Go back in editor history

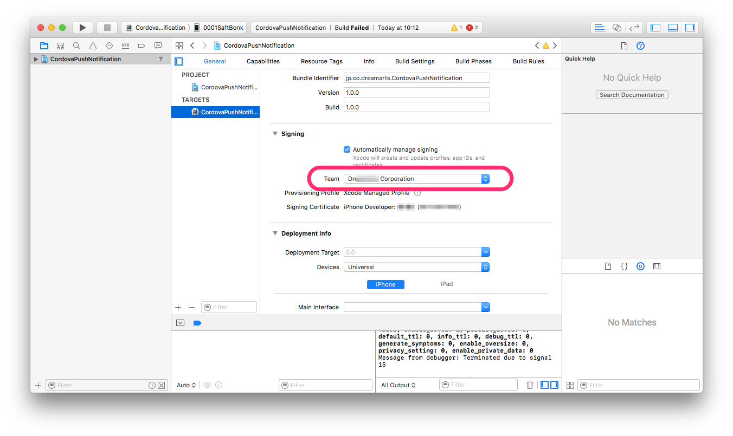(x=192, y=45)
